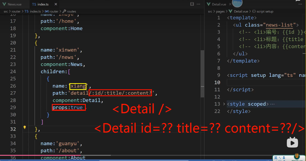Click the commented 编号 list item line
This screenshot has width=306, height=161.
tap(272, 32)
